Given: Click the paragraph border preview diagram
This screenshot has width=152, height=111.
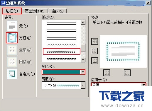Looking at the screenshot, I should click(x=123, y=51).
